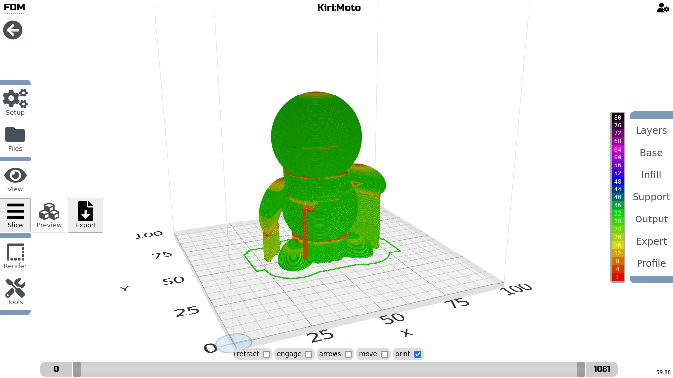Open user settings icon top right
The image size is (673, 378).
tap(663, 8)
